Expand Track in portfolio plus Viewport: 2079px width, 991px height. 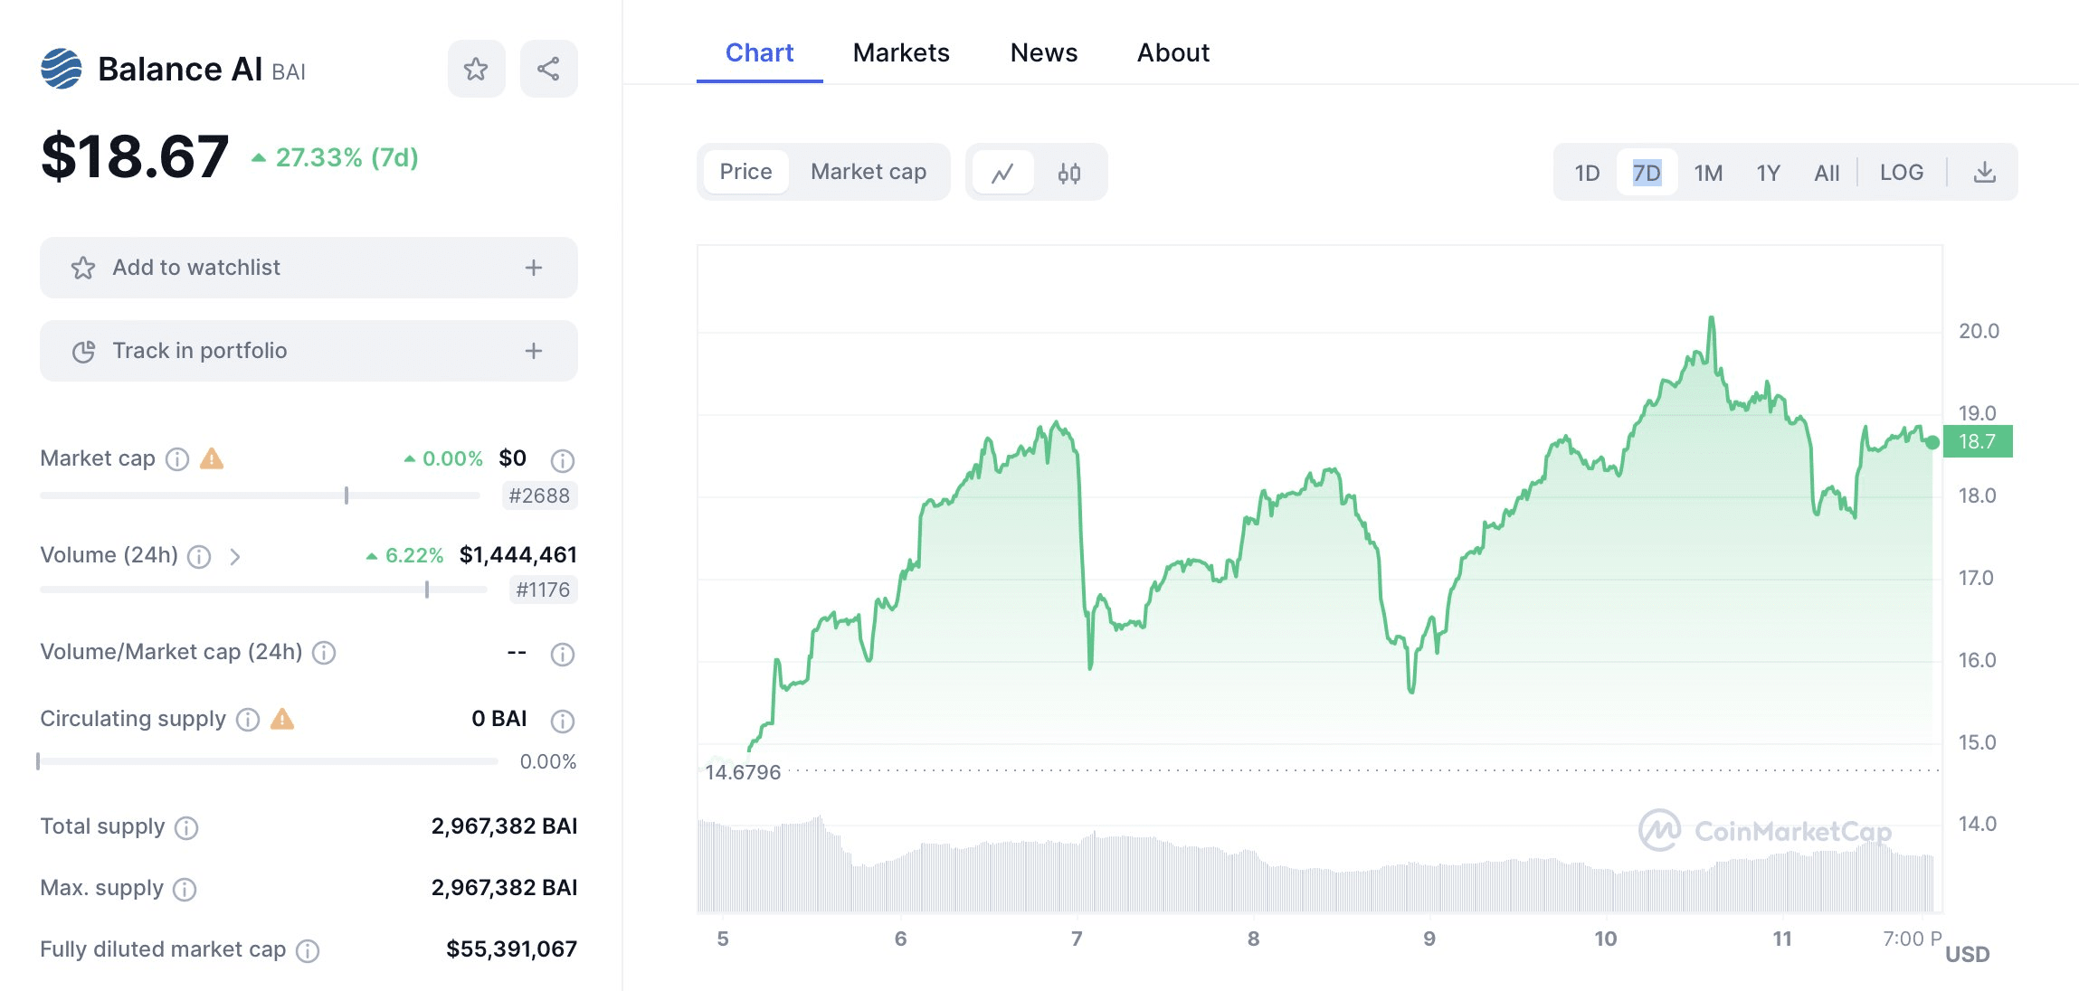[534, 351]
